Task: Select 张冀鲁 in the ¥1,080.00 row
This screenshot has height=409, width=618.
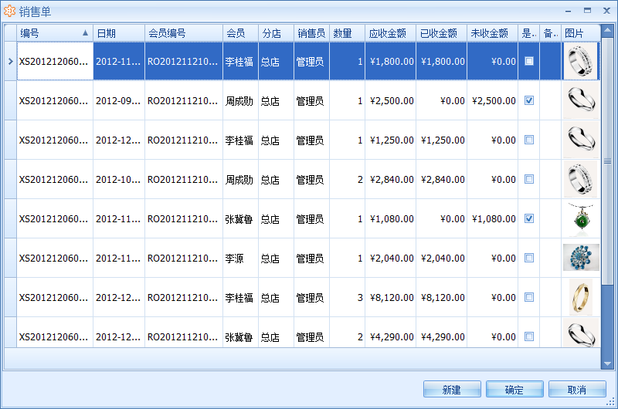Action: tap(240, 218)
